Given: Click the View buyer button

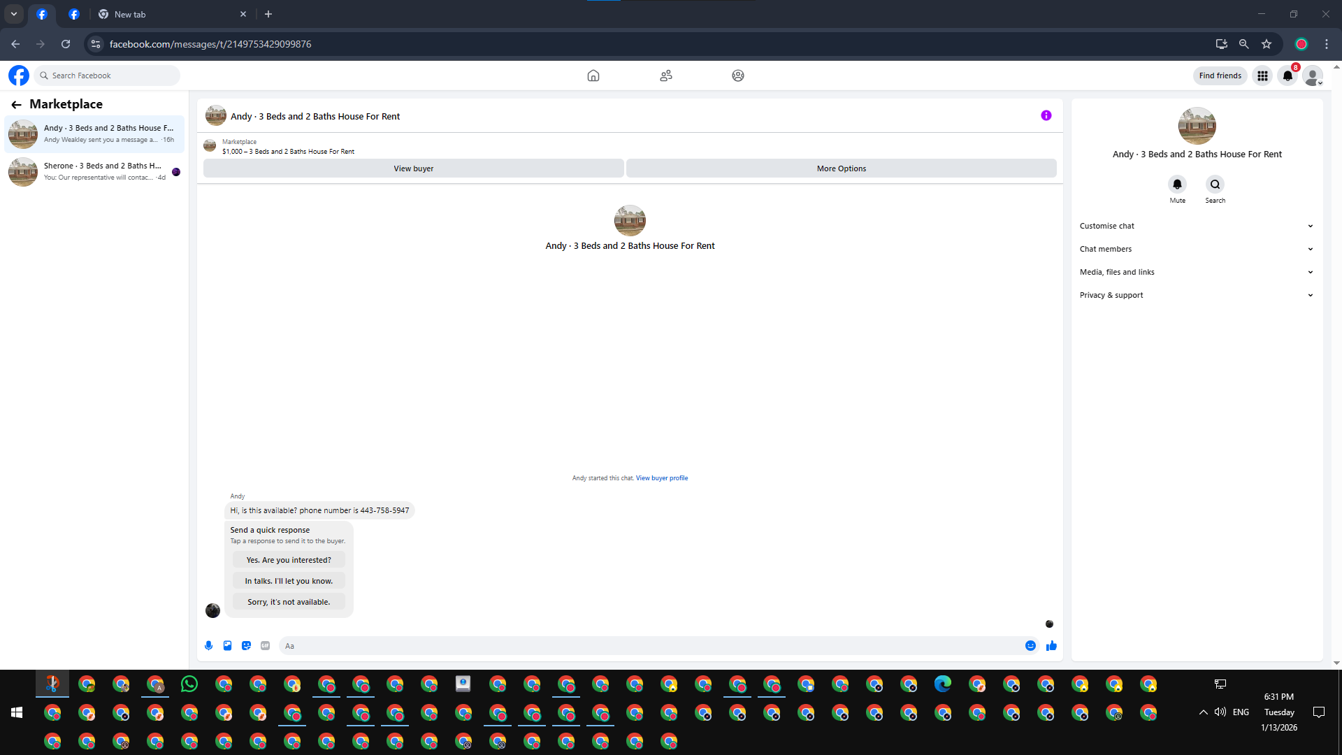Looking at the screenshot, I should [x=413, y=168].
